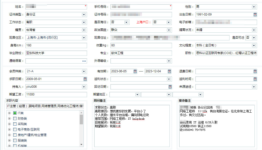Click the 现居住址 input field
The image size is (262, 150).
[x=170, y=38]
